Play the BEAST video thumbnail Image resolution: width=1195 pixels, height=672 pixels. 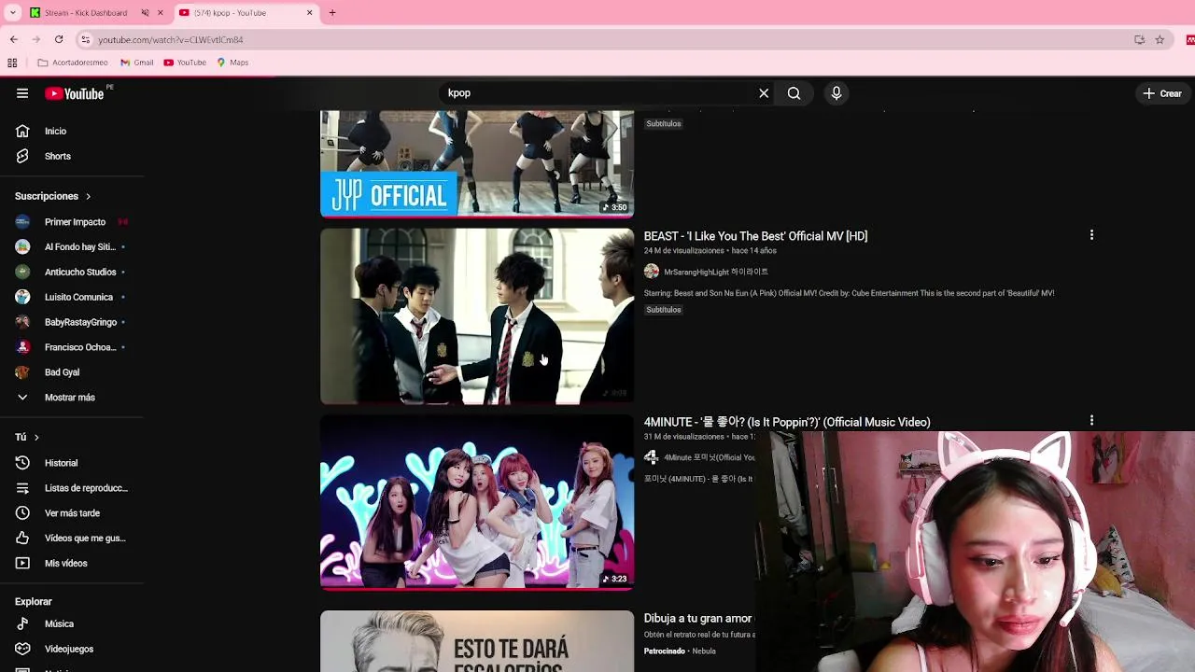click(477, 316)
